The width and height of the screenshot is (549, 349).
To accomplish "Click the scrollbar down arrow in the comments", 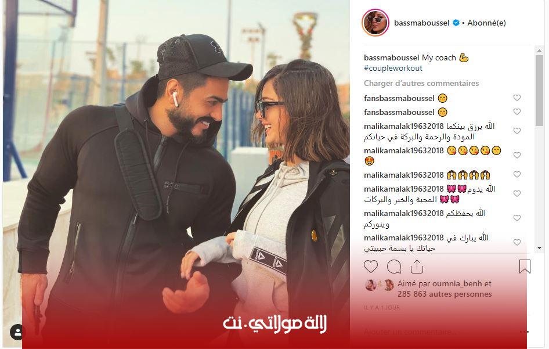I will (x=539, y=248).
